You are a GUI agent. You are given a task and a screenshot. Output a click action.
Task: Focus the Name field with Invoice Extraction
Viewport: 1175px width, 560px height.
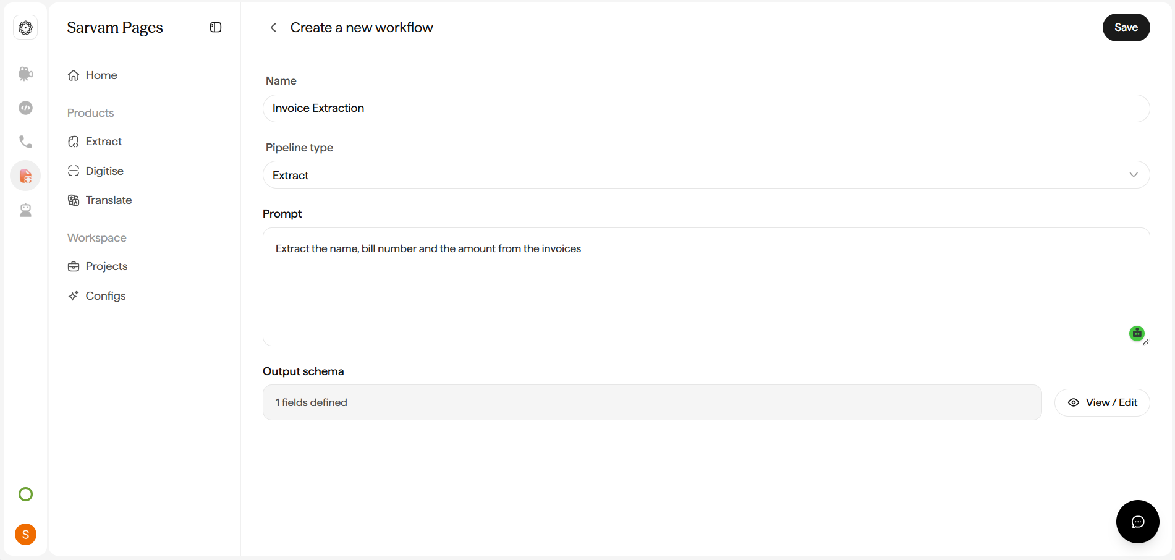click(706, 108)
